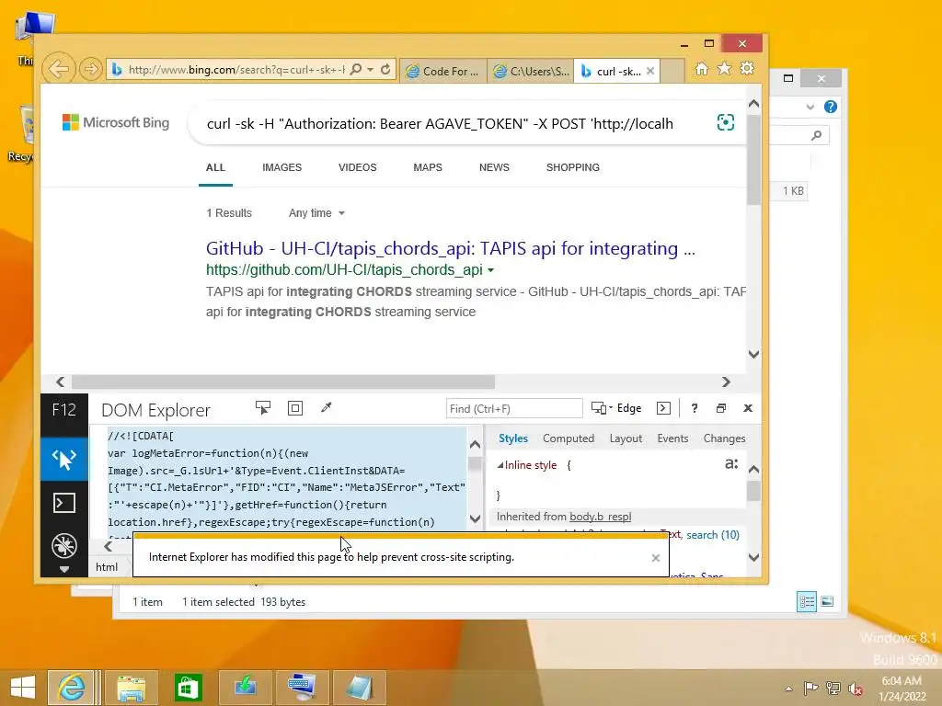Select the IMAGES search tab
The image size is (942, 706).
pos(281,167)
